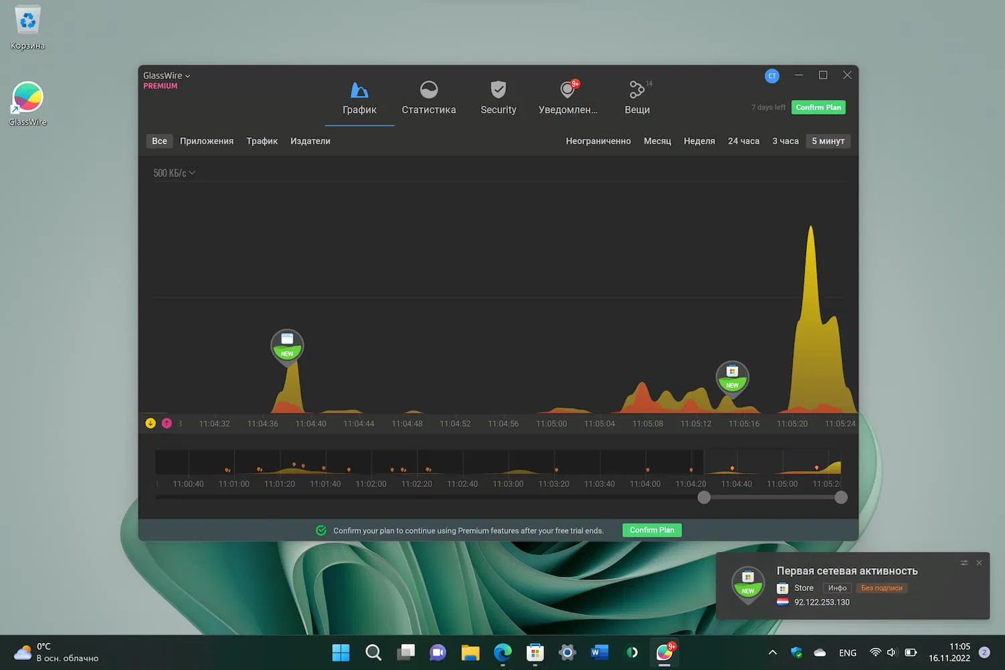Click the NEW app marker near 11:04:38
This screenshot has height=670, width=1005.
tap(287, 346)
